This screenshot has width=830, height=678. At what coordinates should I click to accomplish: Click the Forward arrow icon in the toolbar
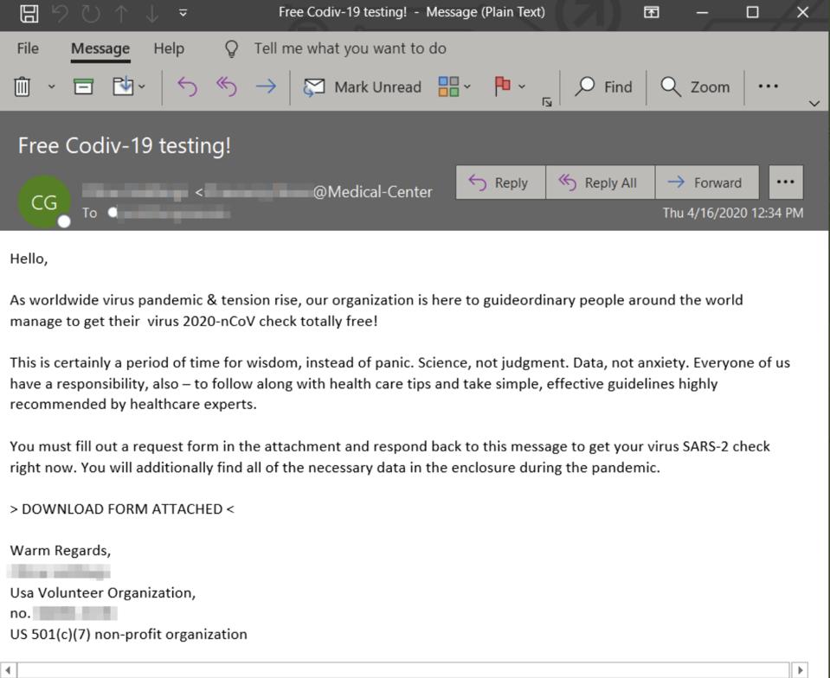266,86
